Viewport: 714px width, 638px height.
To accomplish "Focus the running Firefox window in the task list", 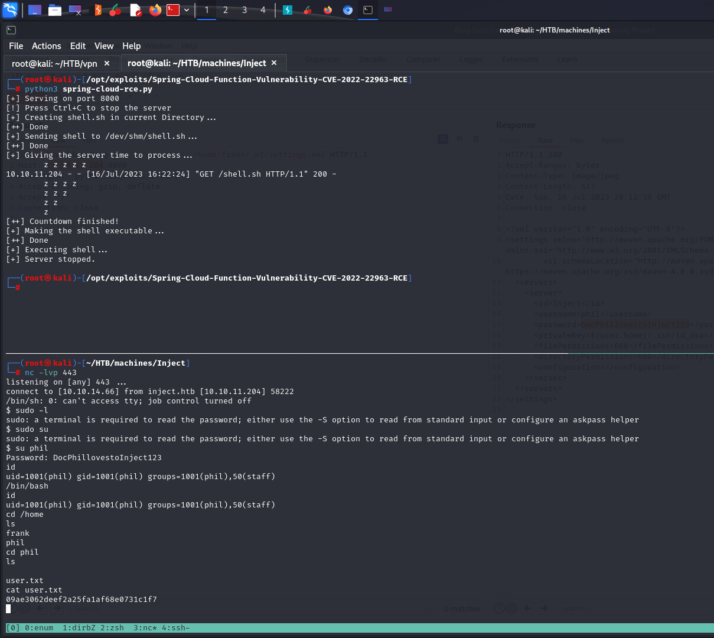I will pyautogui.click(x=328, y=10).
